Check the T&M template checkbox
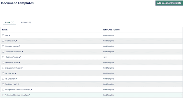Viewport: 184px width, 99px height. [x=3, y=35]
